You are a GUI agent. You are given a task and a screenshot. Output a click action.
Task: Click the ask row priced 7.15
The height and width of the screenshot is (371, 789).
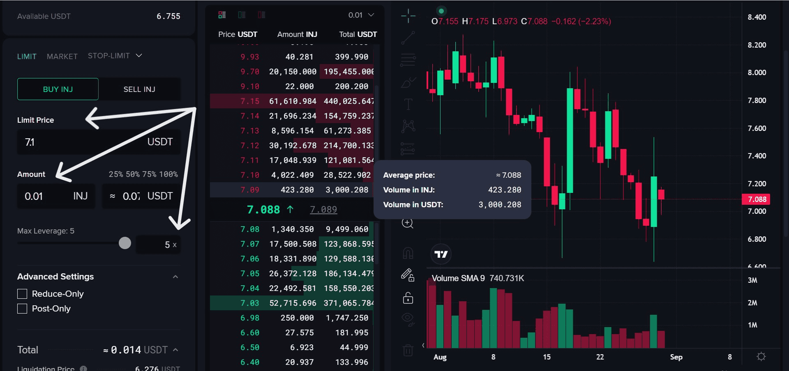(x=293, y=101)
